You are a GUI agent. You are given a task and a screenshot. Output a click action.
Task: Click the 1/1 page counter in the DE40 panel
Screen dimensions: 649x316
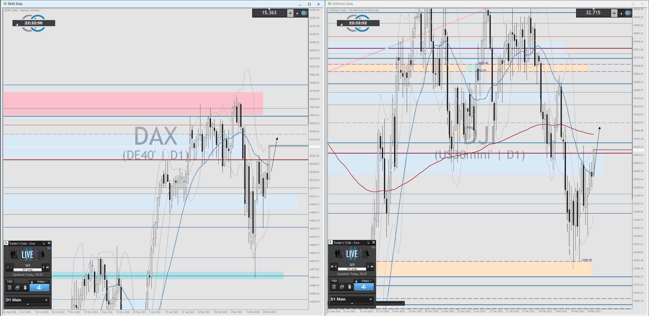coord(27,265)
